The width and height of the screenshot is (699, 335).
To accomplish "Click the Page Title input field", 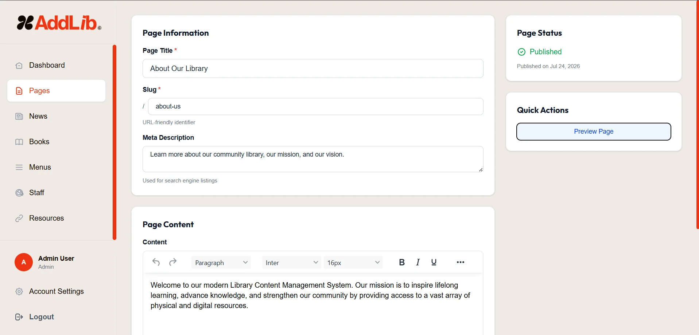I will 313,68.
